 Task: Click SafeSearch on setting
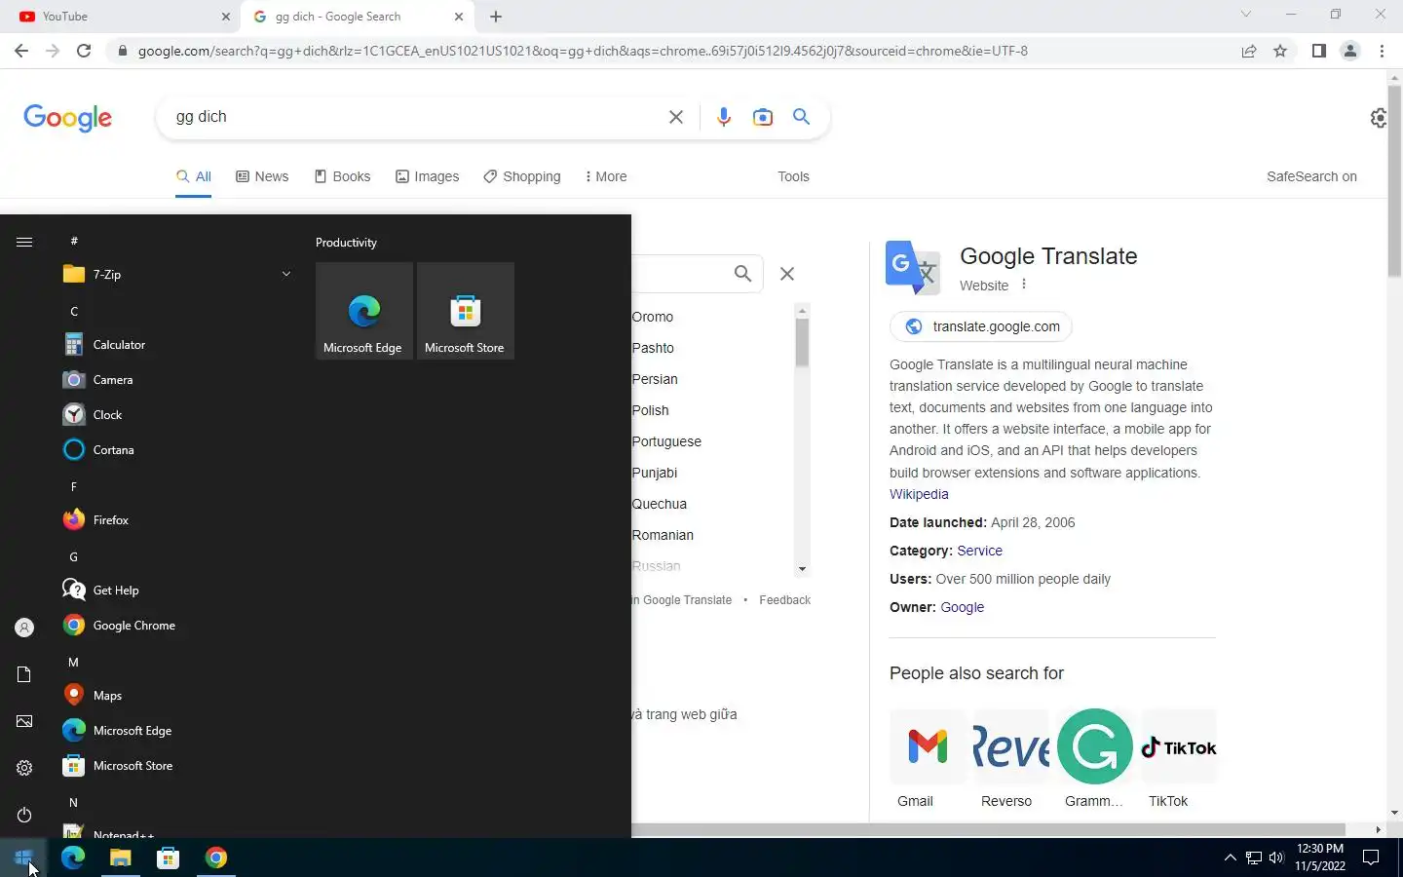coord(1311,176)
